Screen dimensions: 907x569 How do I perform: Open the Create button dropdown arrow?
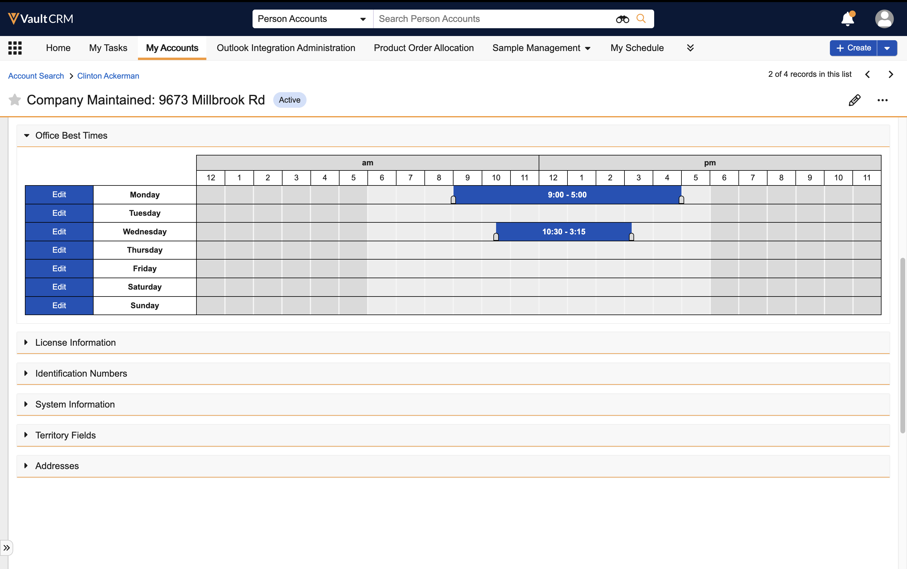887,48
